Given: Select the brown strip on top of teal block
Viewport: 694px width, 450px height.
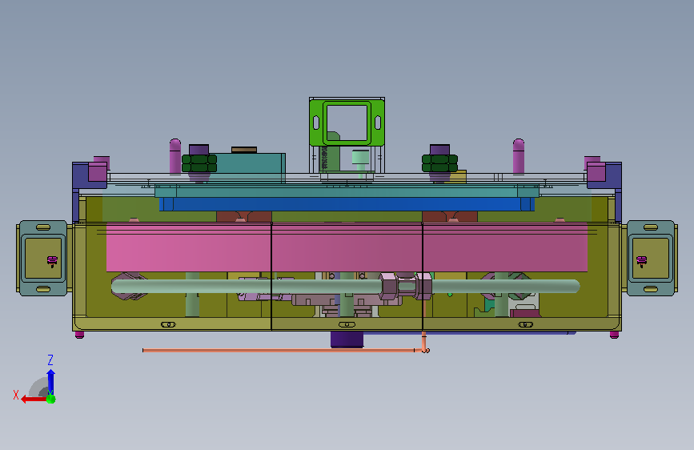Looking at the screenshot, I should (244, 150).
